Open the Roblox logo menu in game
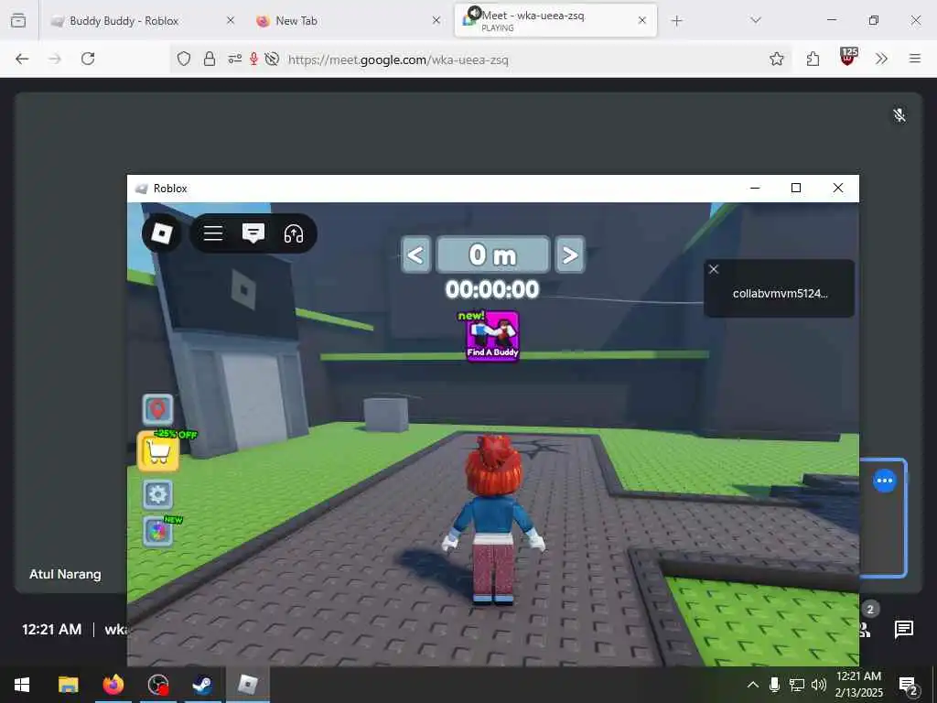This screenshot has height=703, width=937. [x=162, y=233]
